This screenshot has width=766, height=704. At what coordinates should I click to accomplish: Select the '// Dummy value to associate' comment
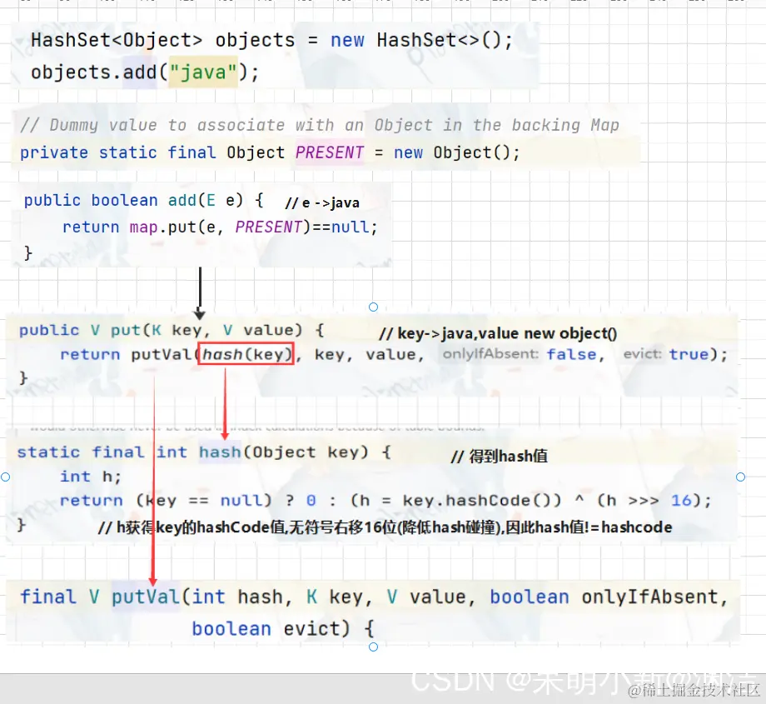(320, 125)
